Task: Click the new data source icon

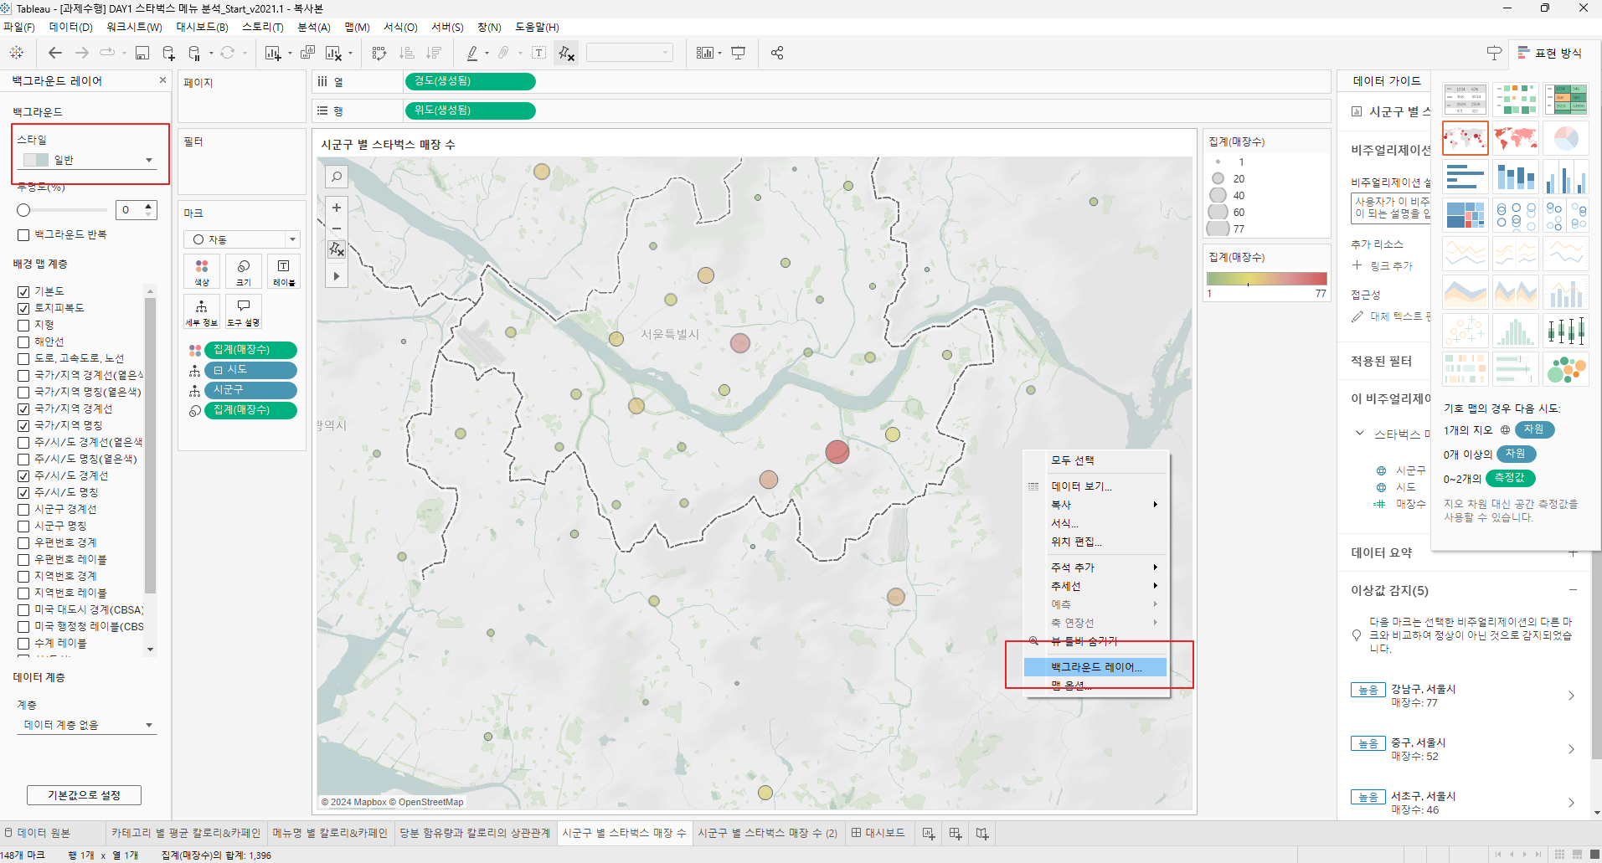Action: coord(168,53)
